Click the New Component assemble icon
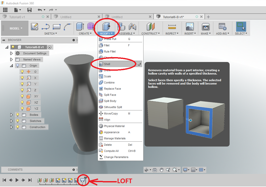266x187 pixels. [x=121, y=27]
